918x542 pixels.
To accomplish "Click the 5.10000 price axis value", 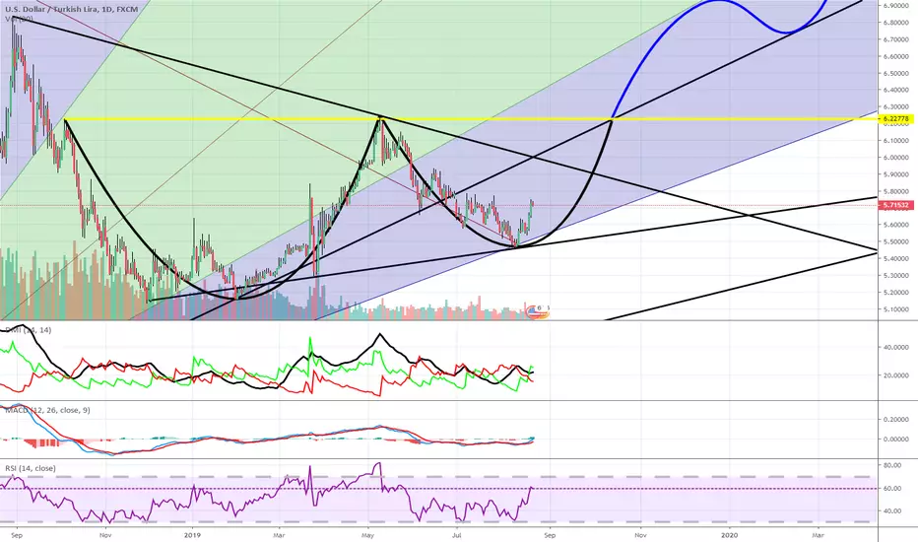I will click(896, 309).
